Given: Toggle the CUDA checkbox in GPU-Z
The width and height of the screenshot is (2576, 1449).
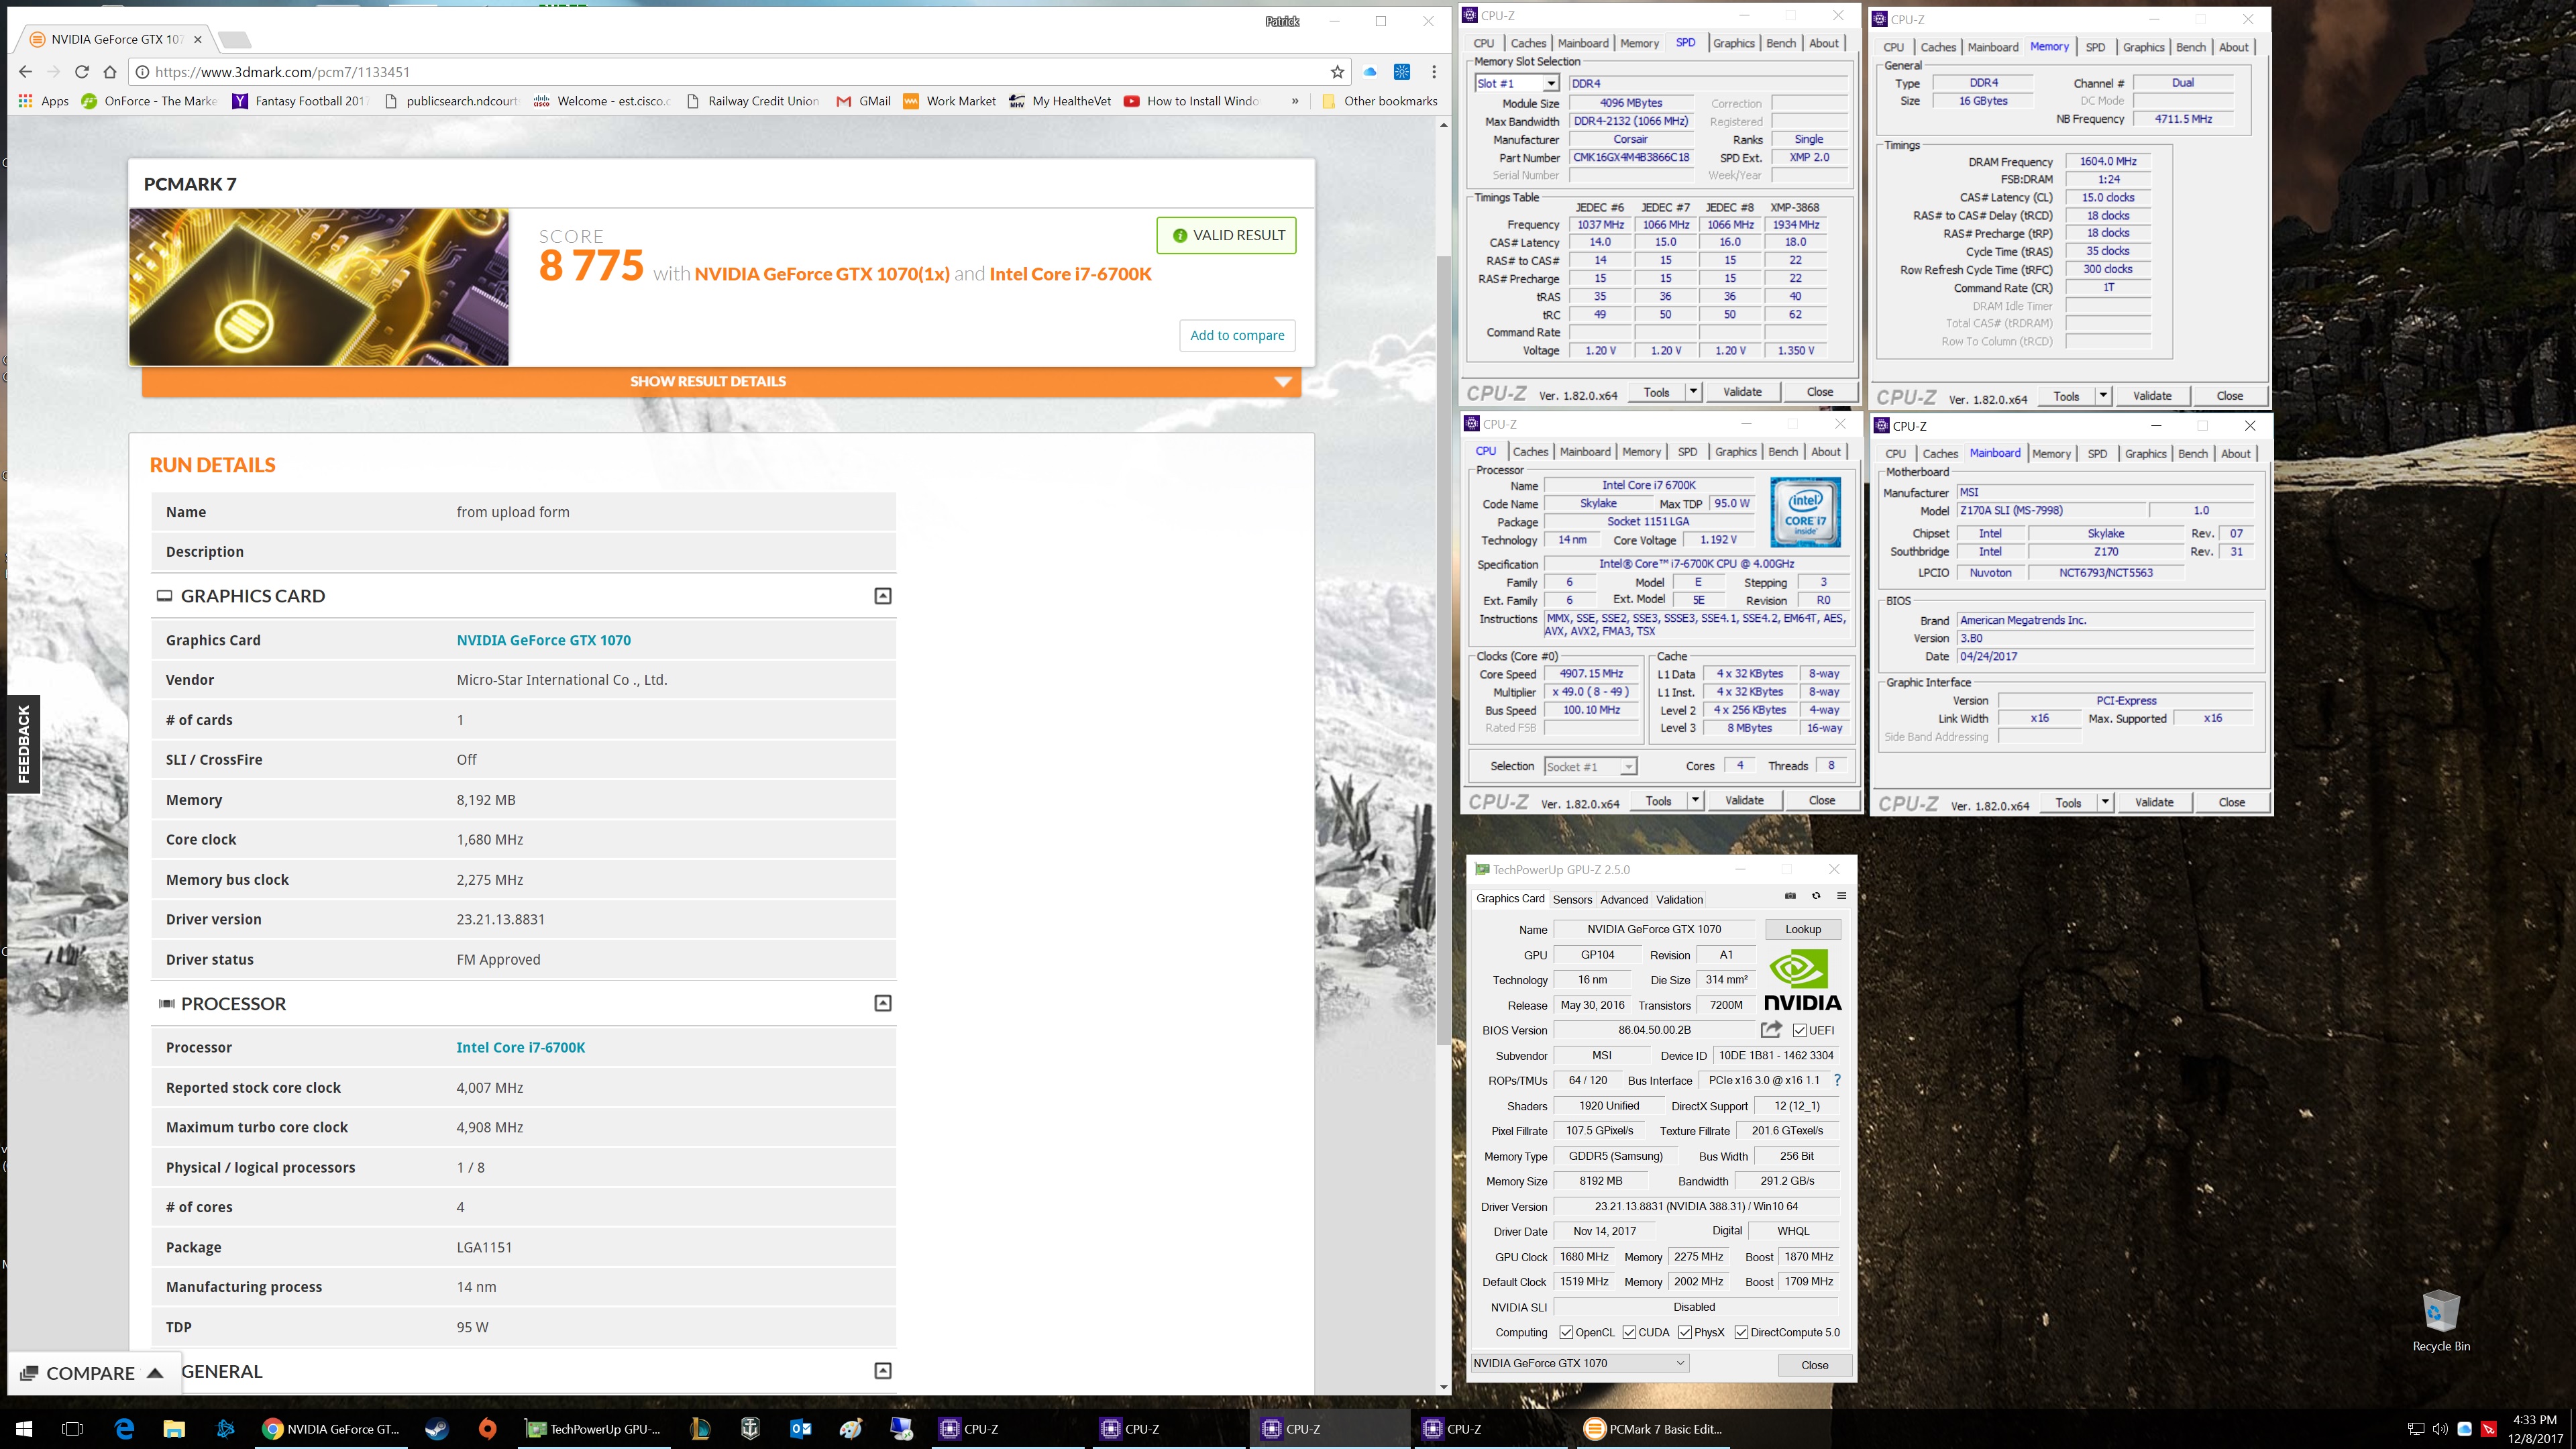Looking at the screenshot, I should pyautogui.click(x=1629, y=1332).
